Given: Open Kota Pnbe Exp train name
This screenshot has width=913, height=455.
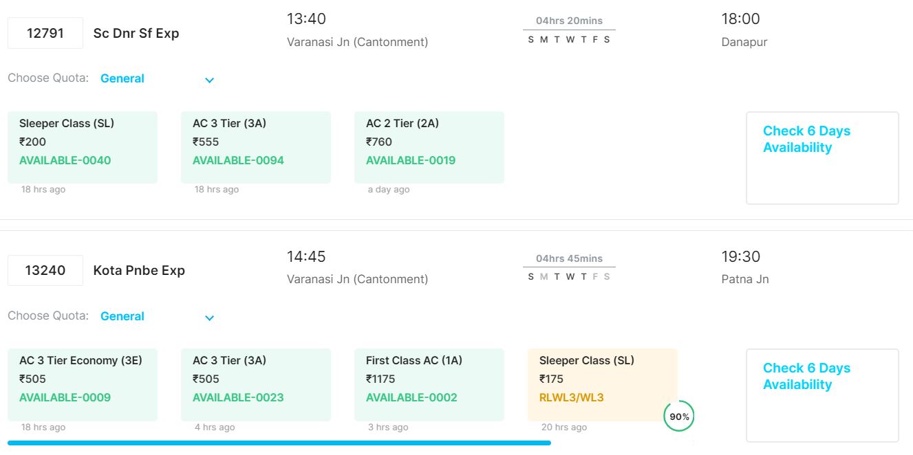Looking at the screenshot, I should 139,270.
